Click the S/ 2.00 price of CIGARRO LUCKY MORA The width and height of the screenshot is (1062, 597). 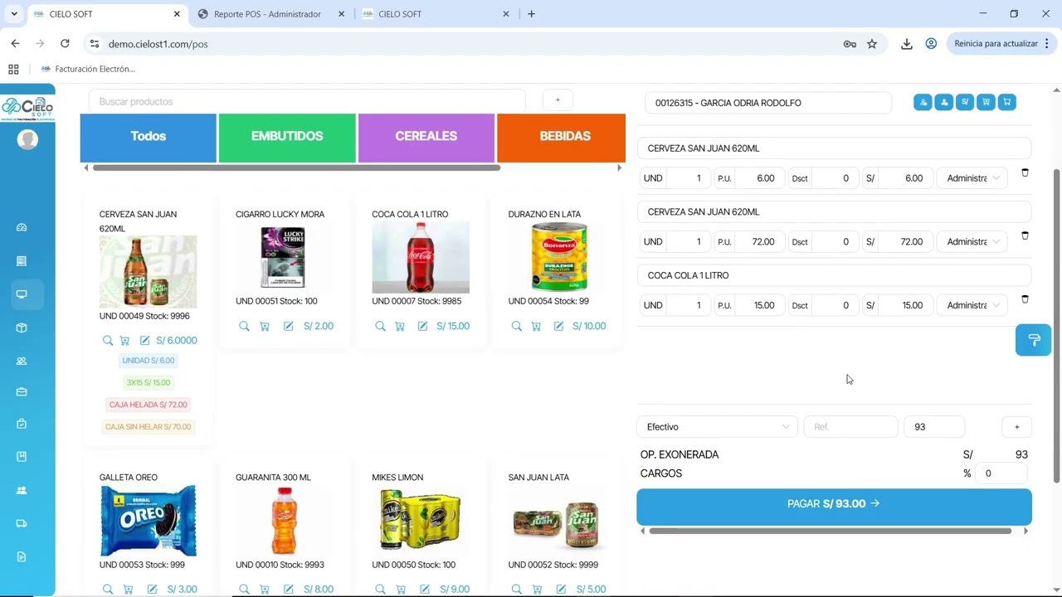pyautogui.click(x=319, y=327)
